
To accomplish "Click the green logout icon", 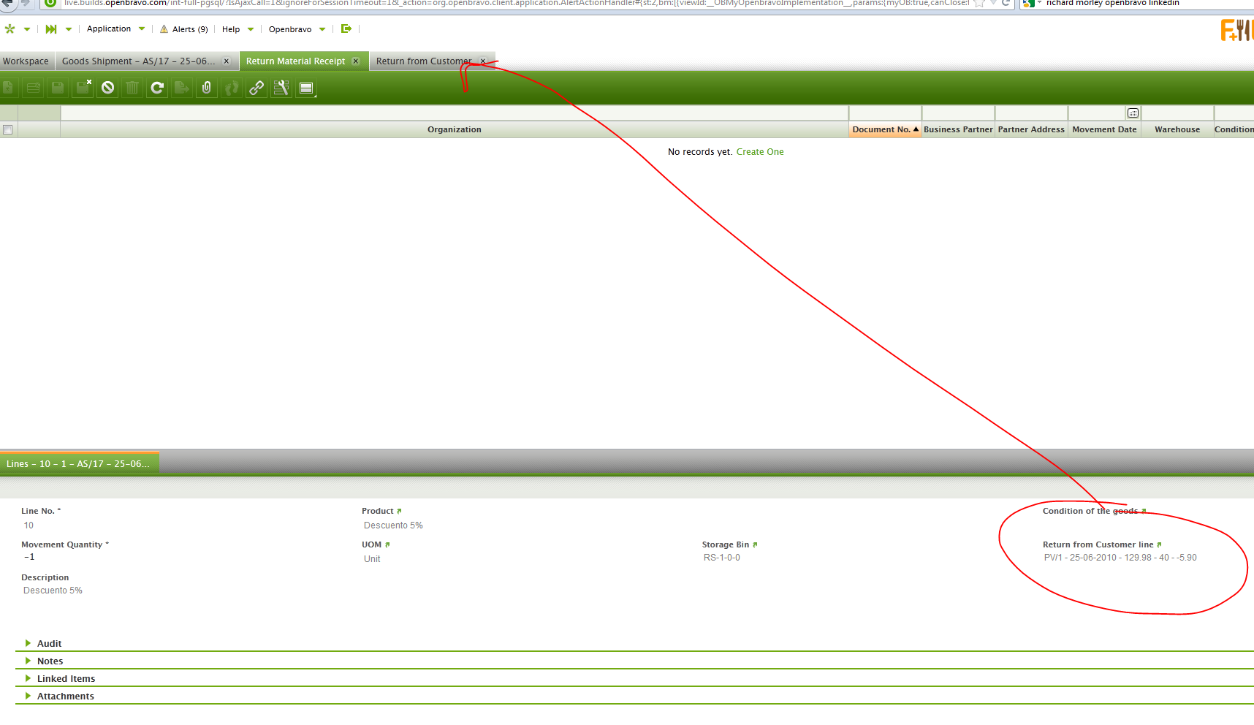I will (x=346, y=29).
